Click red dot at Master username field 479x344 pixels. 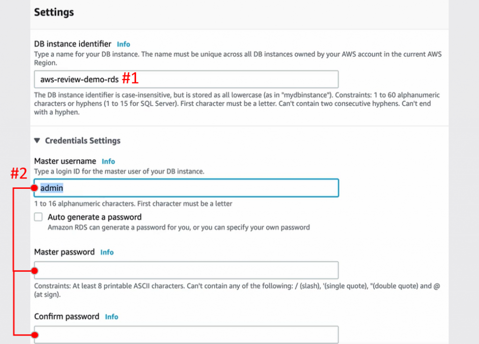tap(34, 188)
